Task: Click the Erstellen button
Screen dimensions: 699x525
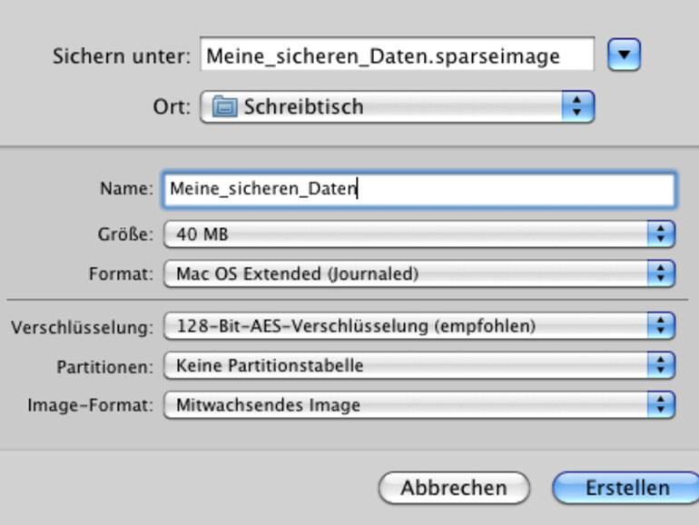Action: pos(626,488)
